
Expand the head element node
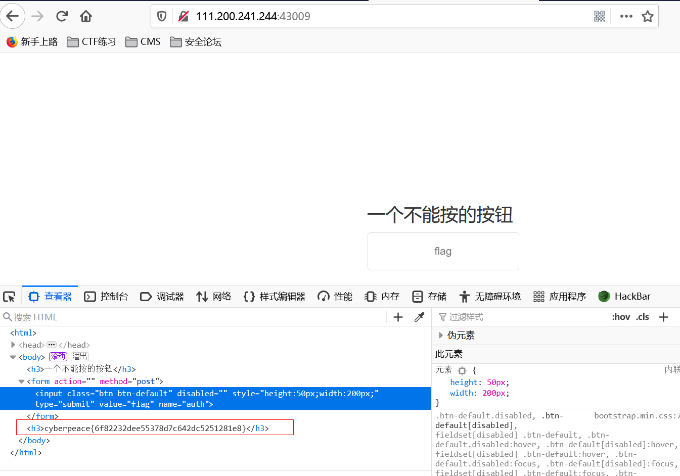click(x=13, y=345)
